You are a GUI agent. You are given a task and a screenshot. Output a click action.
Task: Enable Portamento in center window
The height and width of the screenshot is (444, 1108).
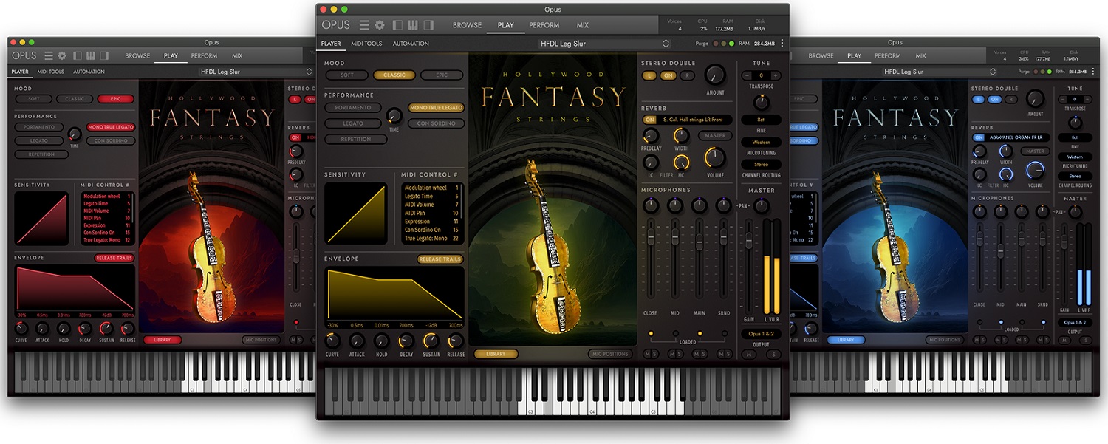coord(353,108)
